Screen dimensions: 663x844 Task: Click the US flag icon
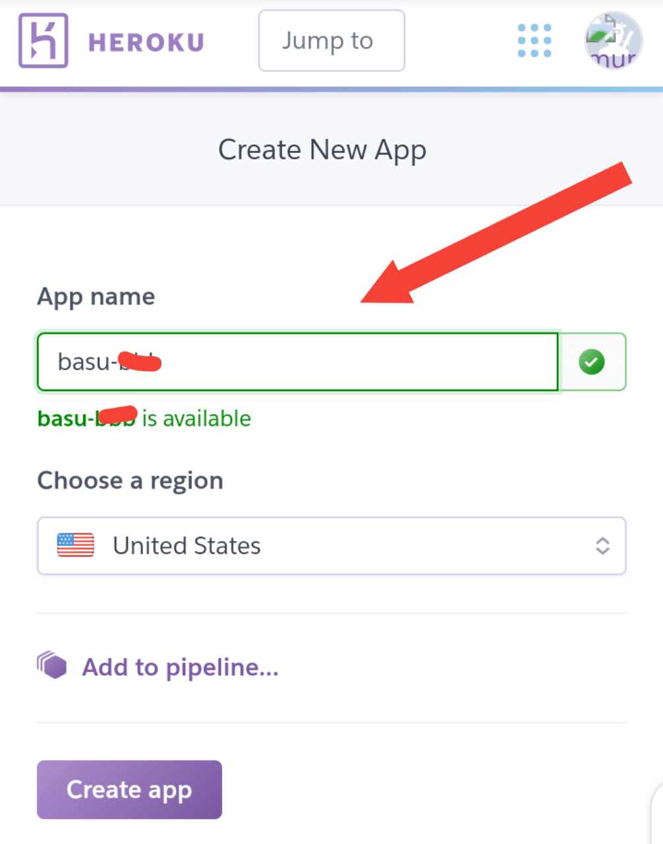(76, 545)
